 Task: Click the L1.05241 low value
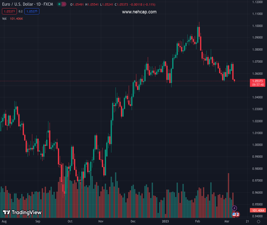tap(106, 4)
